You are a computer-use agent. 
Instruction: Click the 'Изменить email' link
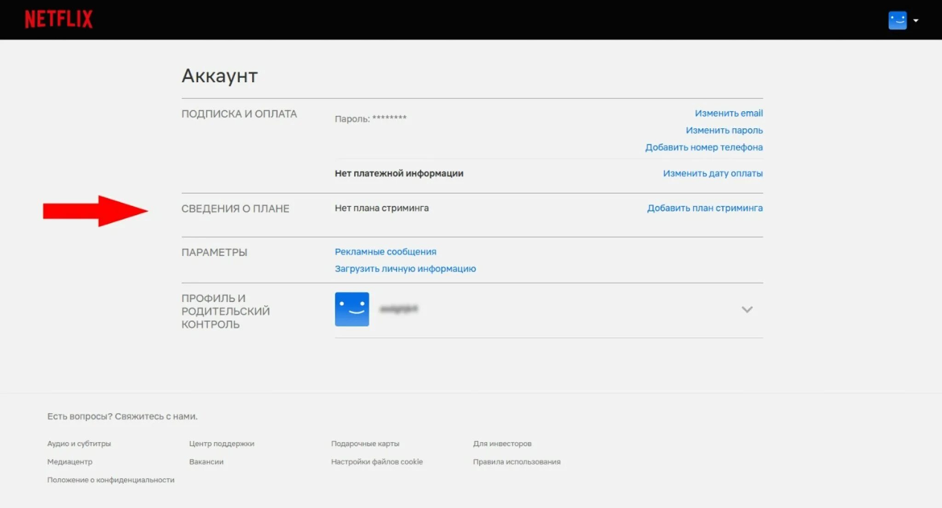click(x=729, y=113)
